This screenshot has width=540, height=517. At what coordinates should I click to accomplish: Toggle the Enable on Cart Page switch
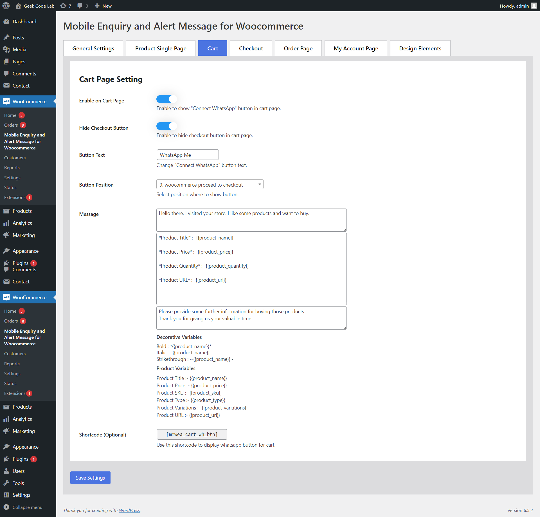(x=166, y=99)
